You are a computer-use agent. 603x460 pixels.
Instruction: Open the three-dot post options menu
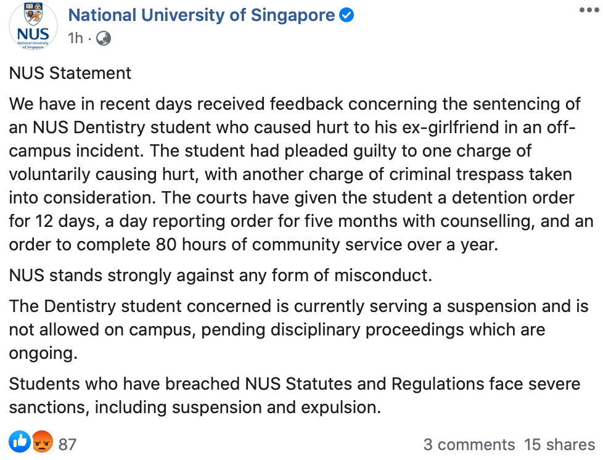click(x=589, y=10)
